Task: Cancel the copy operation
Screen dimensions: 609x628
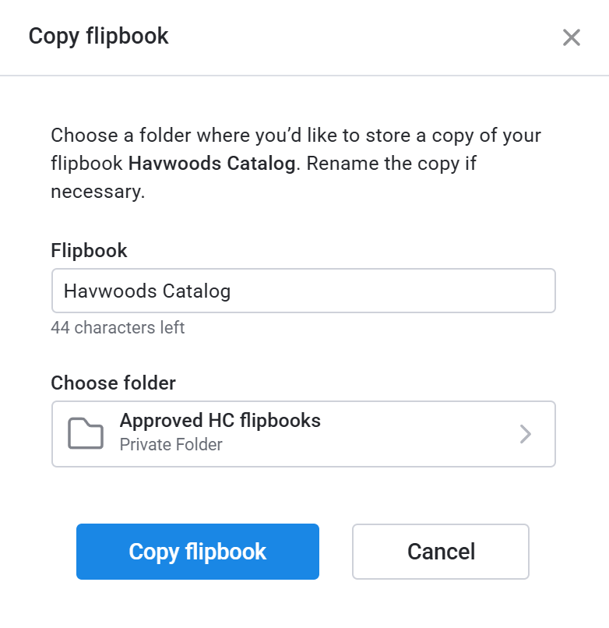Action: pos(441,552)
